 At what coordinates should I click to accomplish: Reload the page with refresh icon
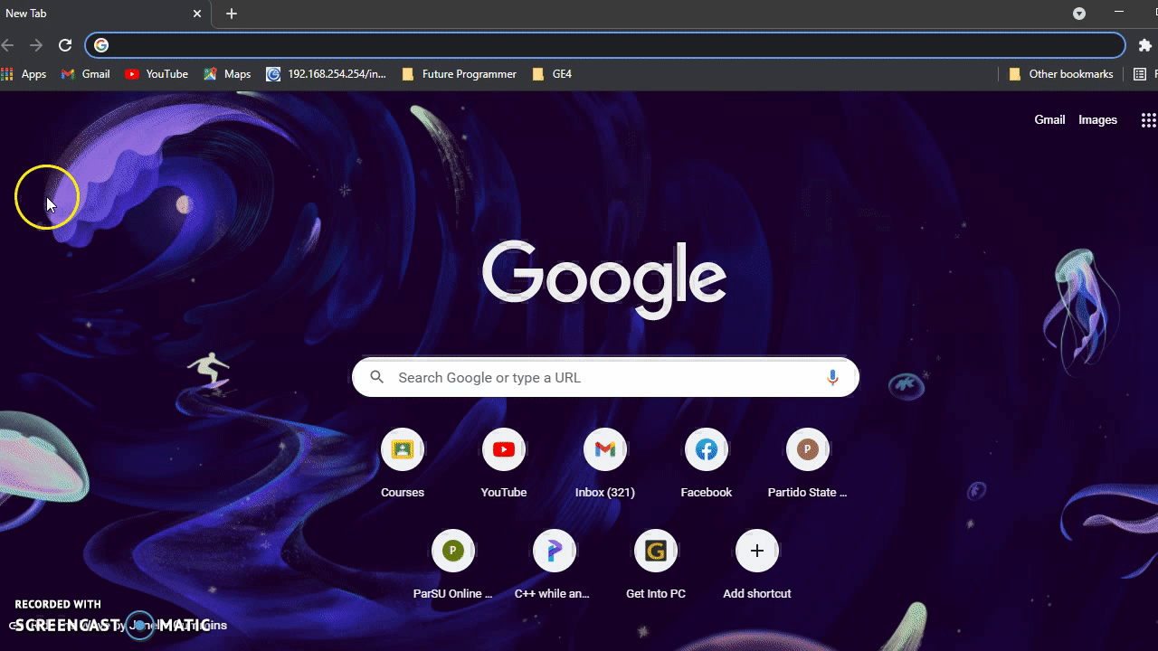tap(65, 45)
